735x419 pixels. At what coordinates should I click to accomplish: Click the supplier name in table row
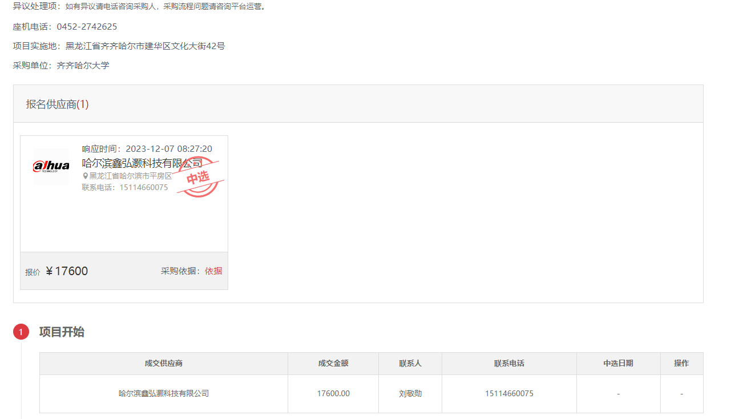tap(164, 394)
